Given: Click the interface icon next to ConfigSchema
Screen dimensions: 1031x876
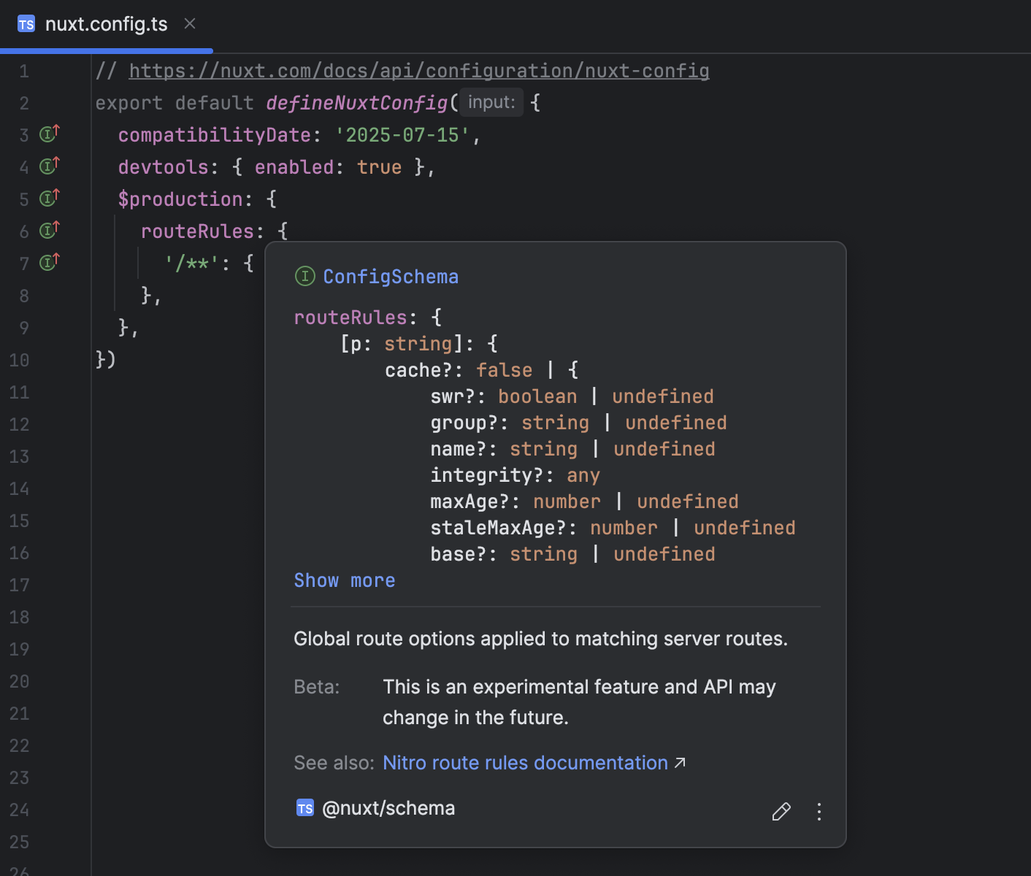Looking at the screenshot, I should 304,276.
